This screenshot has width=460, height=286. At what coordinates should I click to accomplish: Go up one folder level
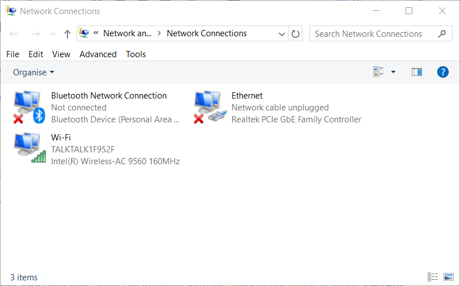coord(67,34)
